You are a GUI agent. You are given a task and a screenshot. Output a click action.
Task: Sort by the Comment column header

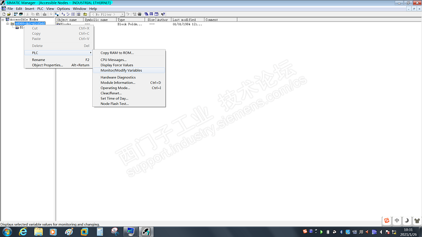(220, 19)
